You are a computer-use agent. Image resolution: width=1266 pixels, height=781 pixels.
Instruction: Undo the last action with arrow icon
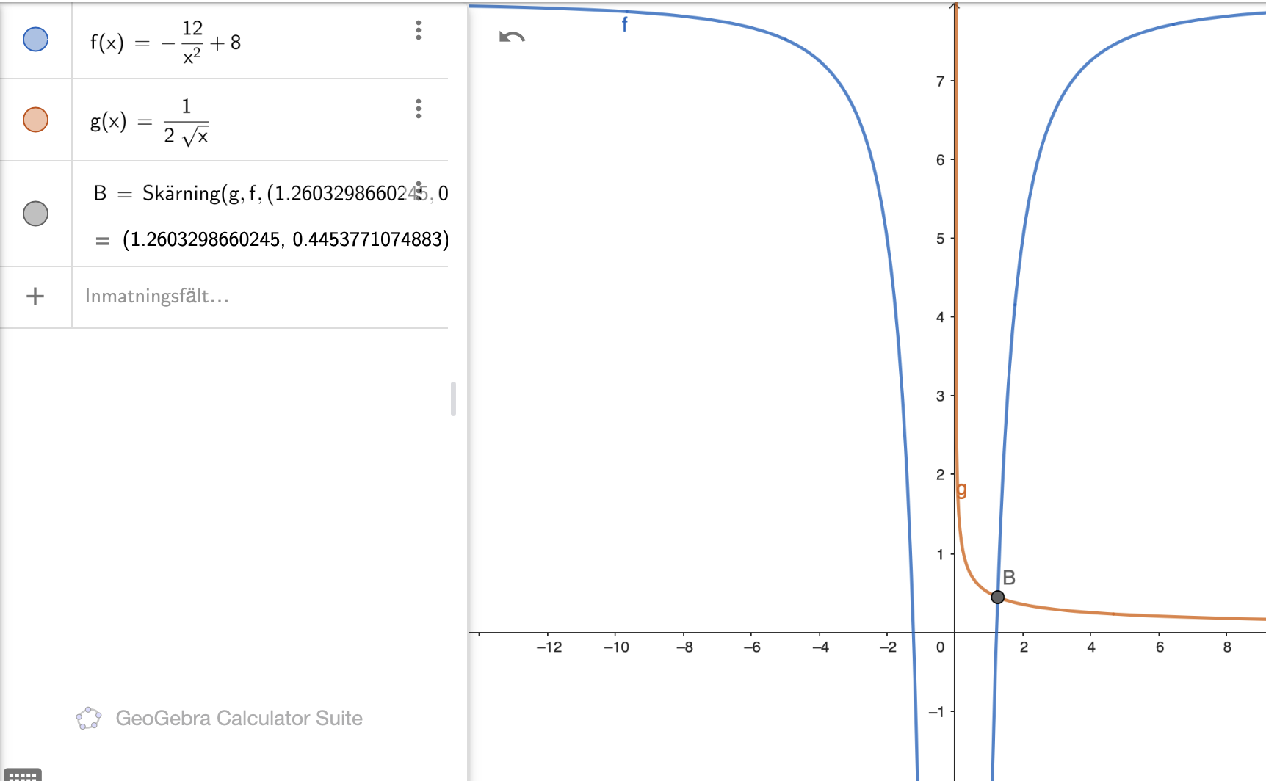pyautogui.click(x=512, y=37)
